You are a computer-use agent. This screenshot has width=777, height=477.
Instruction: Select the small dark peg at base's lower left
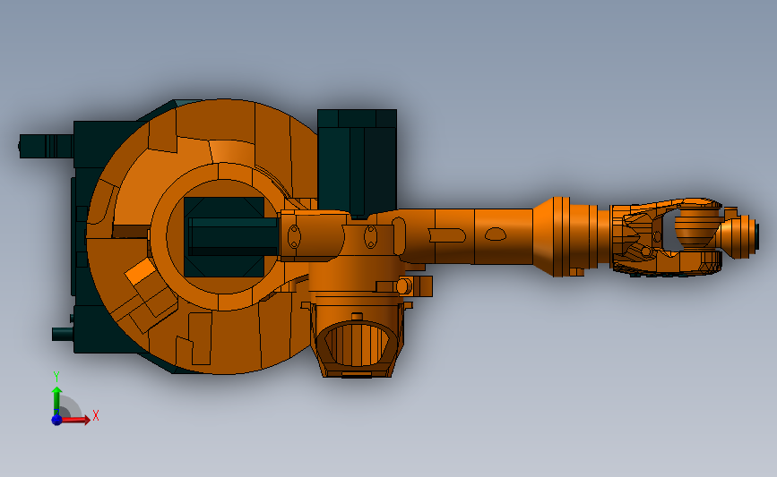(x=63, y=334)
